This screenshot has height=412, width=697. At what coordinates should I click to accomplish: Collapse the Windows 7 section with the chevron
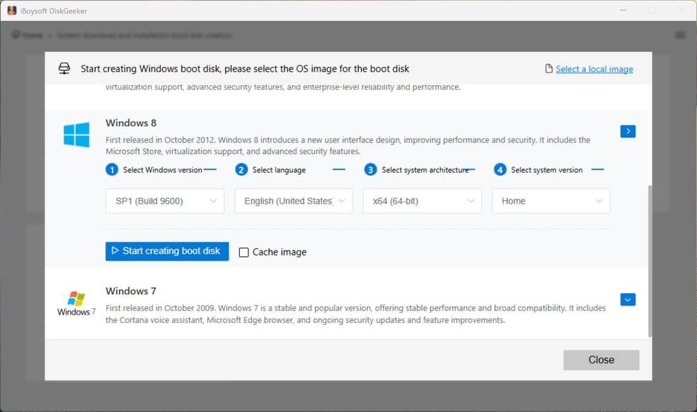(627, 299)
